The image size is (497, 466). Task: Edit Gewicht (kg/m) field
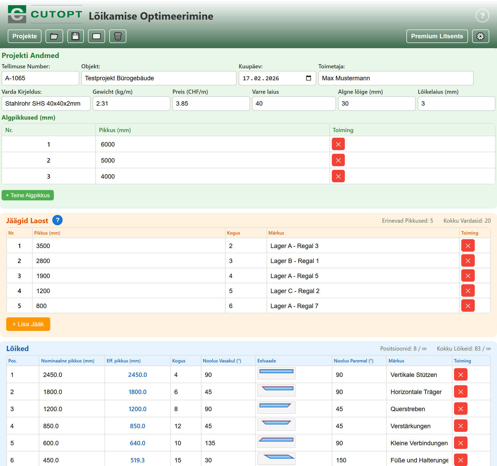(131, 104)
